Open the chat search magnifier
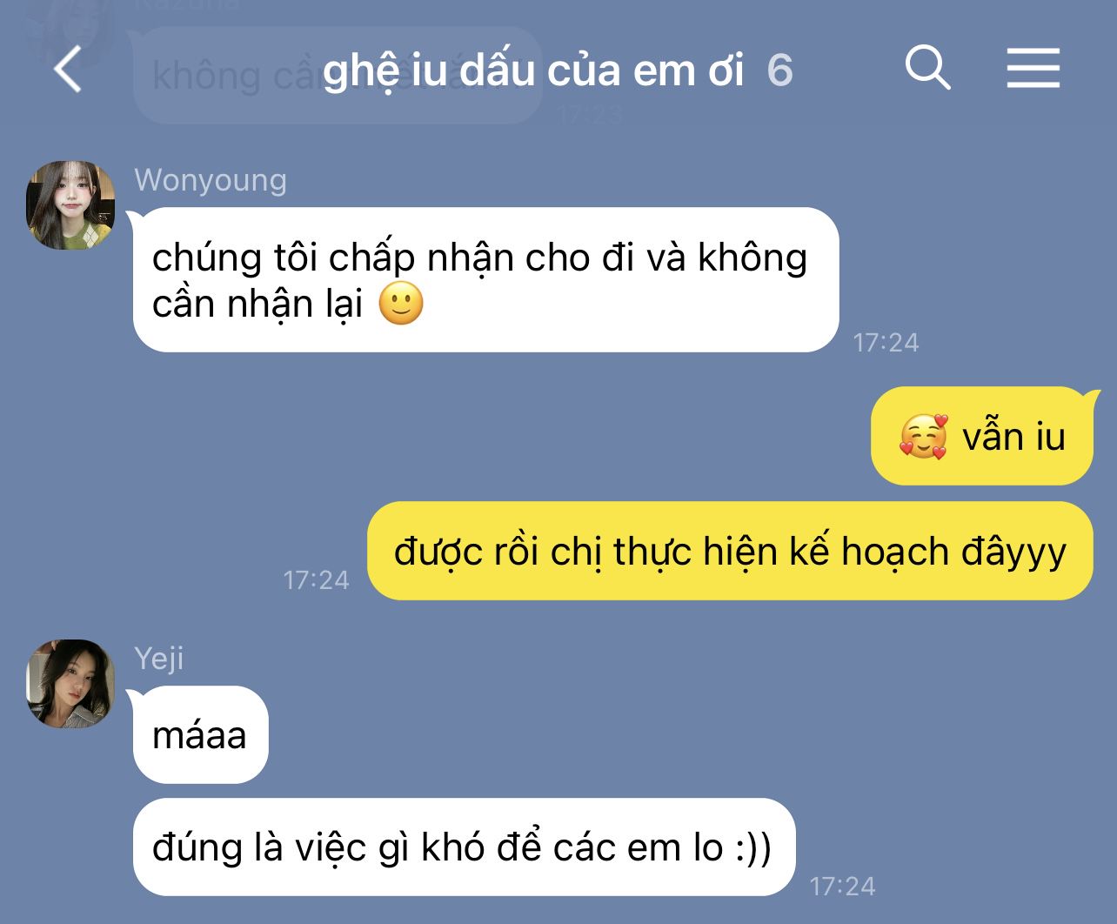 coord(927,67)
